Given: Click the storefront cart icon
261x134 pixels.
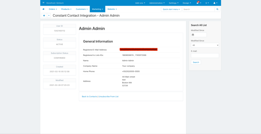Looking at the screenshot, I should click(43, 3).
